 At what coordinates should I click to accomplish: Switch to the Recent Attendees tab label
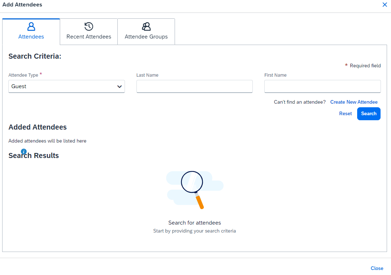point(89,37)
